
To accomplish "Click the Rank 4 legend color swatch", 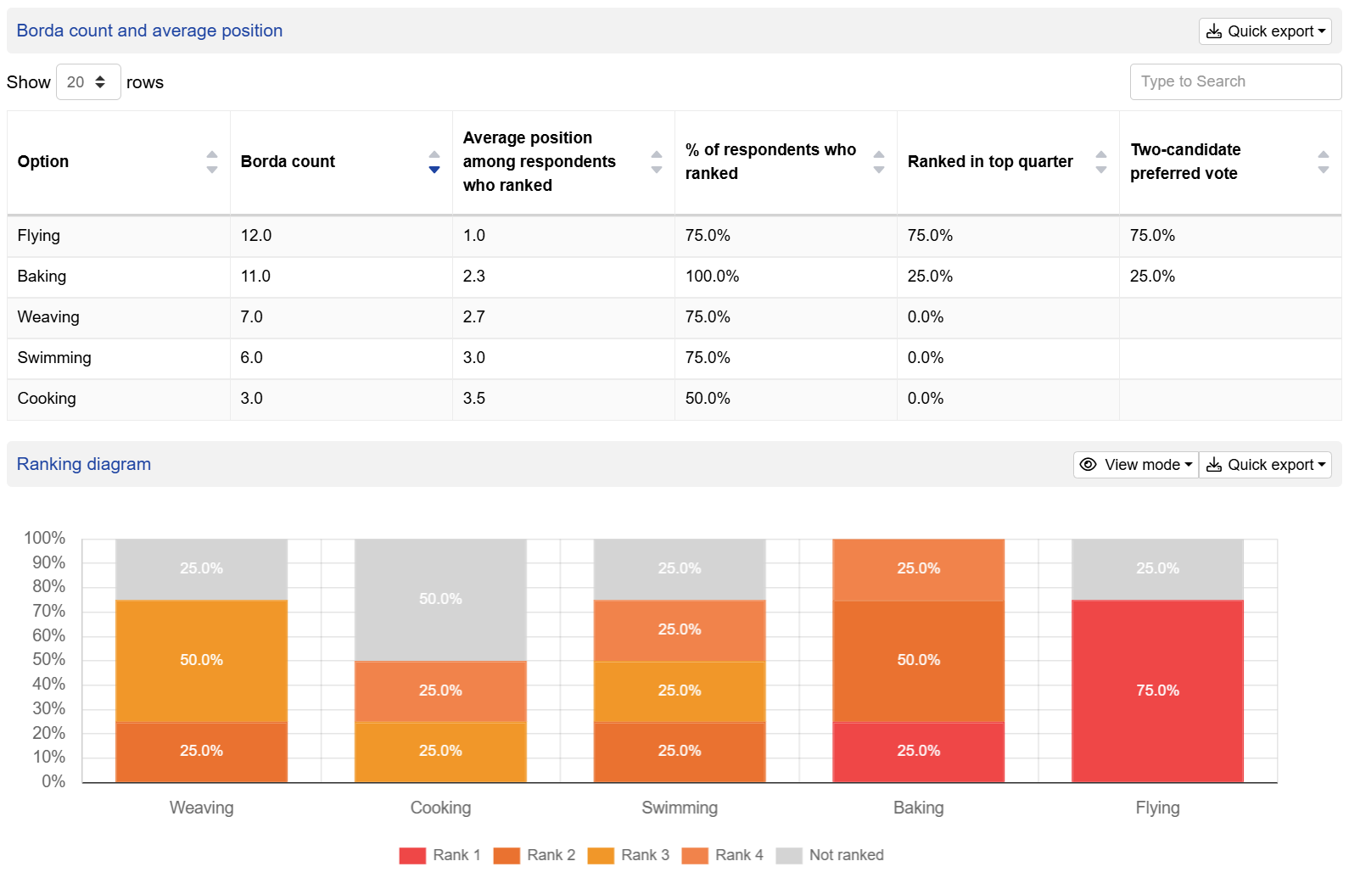I will 695,855.
